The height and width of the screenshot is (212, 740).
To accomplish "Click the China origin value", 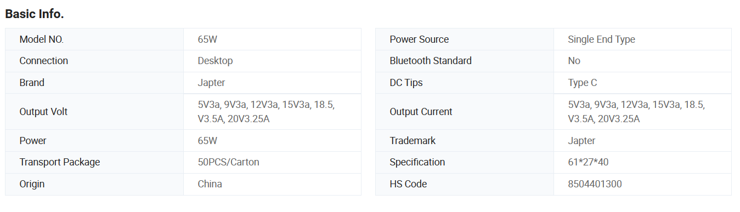I will (210, 184).
